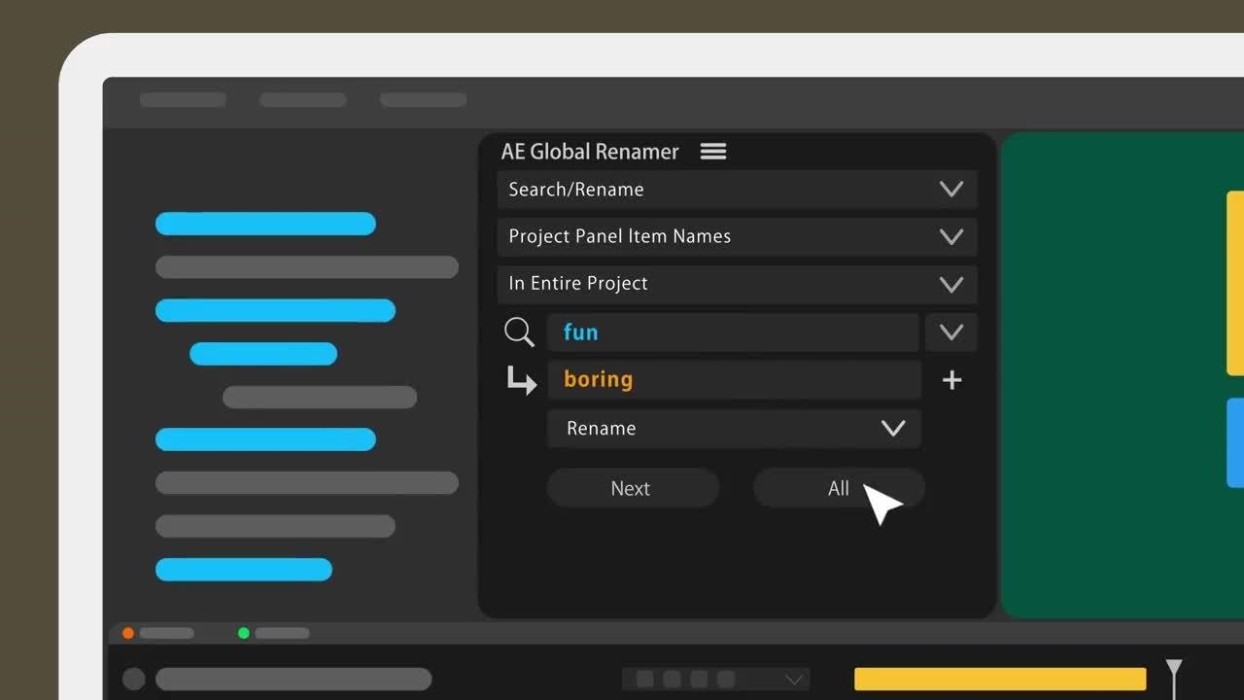Click the orange dot on the timeline tab
This screenshot has width=1244, height=700.
128,633
